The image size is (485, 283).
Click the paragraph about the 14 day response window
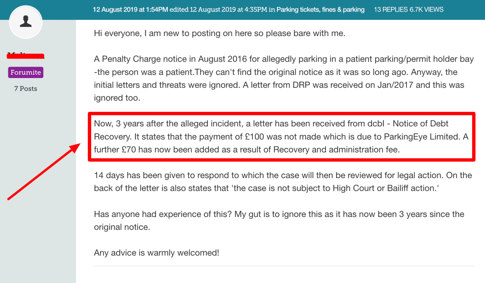(281, 182)
